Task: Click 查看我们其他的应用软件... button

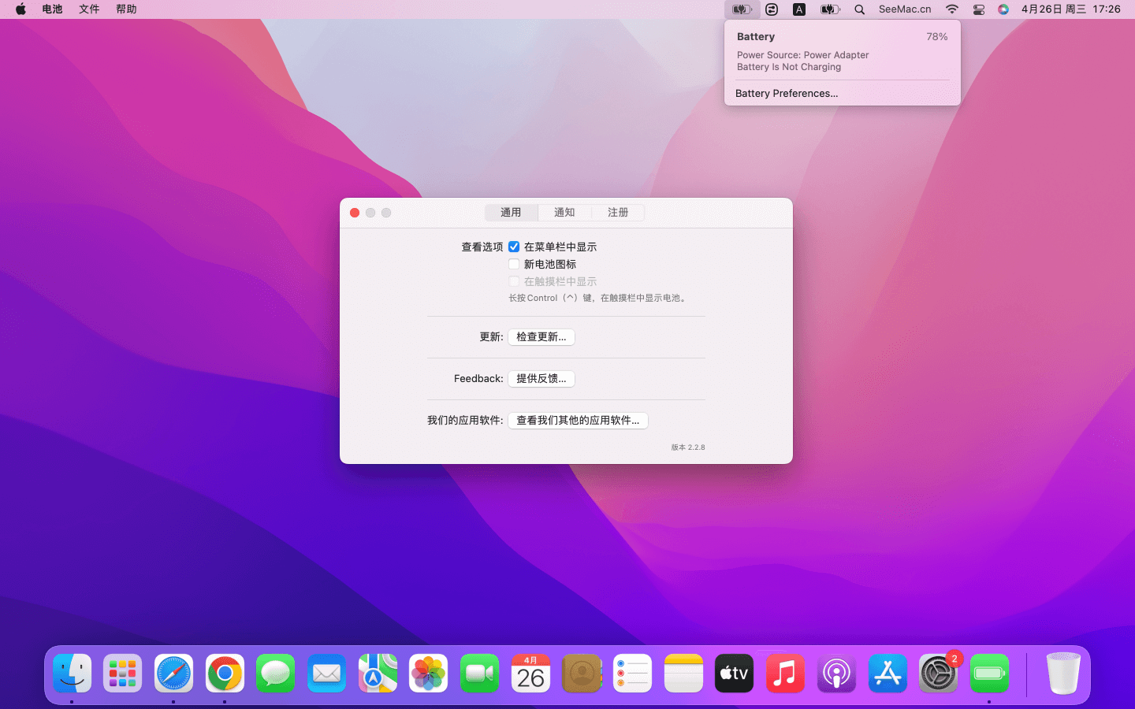Action: 578,421
